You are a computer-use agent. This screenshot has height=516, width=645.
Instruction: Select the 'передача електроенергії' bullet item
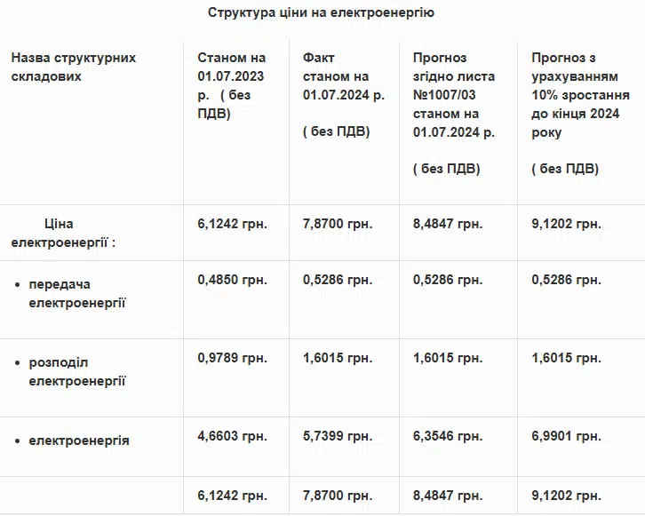click(x=77, y=293)
